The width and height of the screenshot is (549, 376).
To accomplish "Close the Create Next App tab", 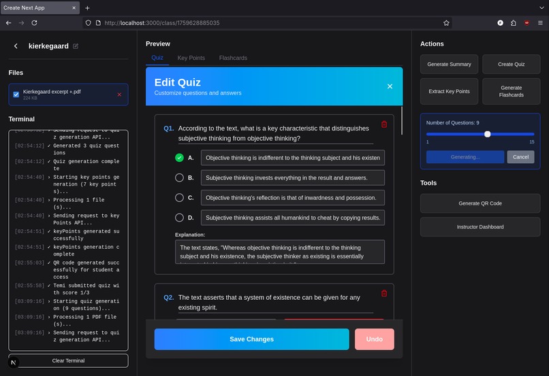I will click(74, 7).
